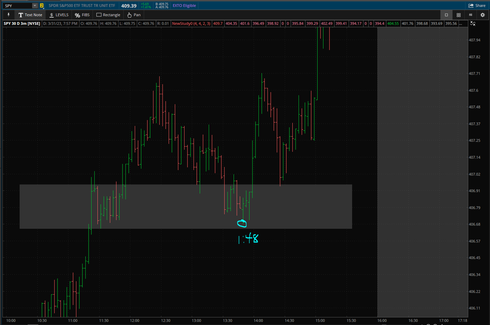Click the 407.94 price axis label
The height and width of the screenshot is (325, 490).
[x=474, y=40]
